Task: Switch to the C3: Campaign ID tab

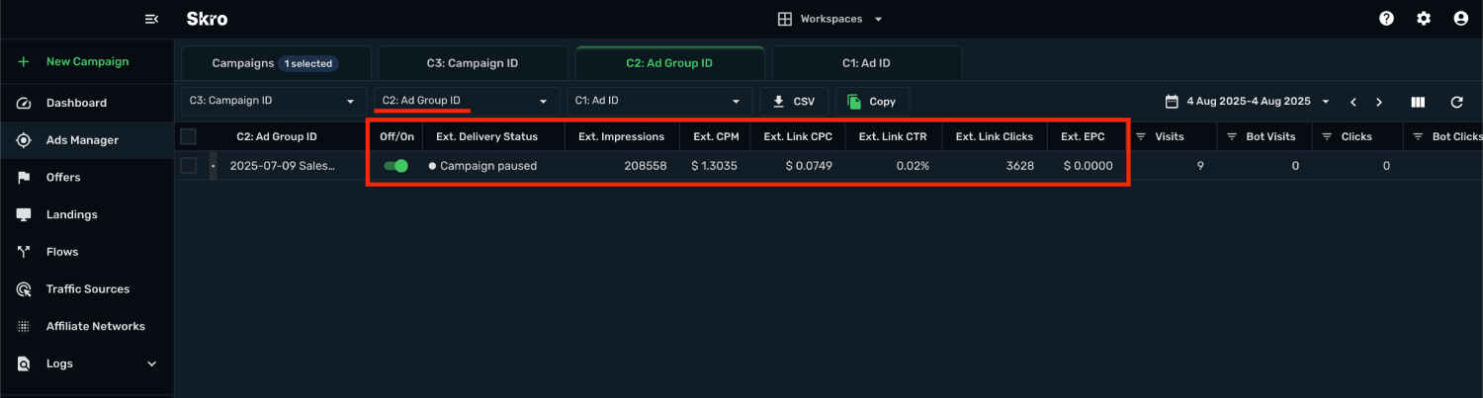Action: (473, 63)
